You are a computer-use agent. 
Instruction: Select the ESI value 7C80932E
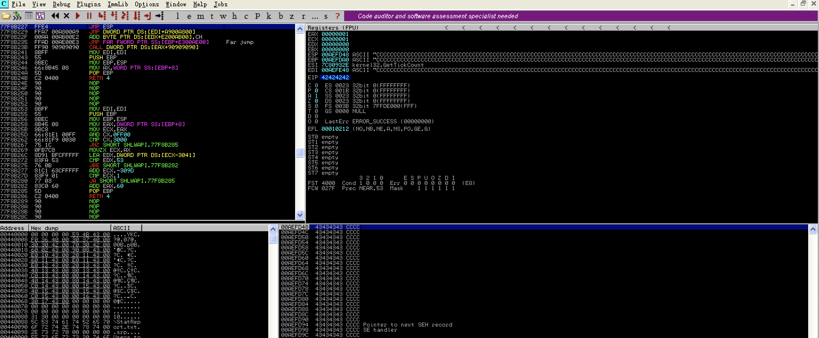point(335,65)
